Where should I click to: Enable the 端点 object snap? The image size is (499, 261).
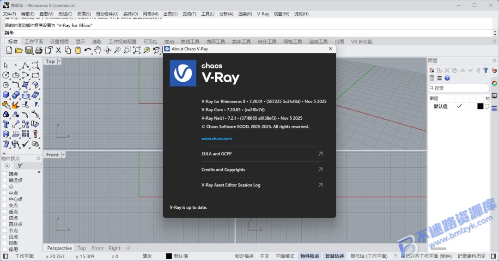pos(5,174)
